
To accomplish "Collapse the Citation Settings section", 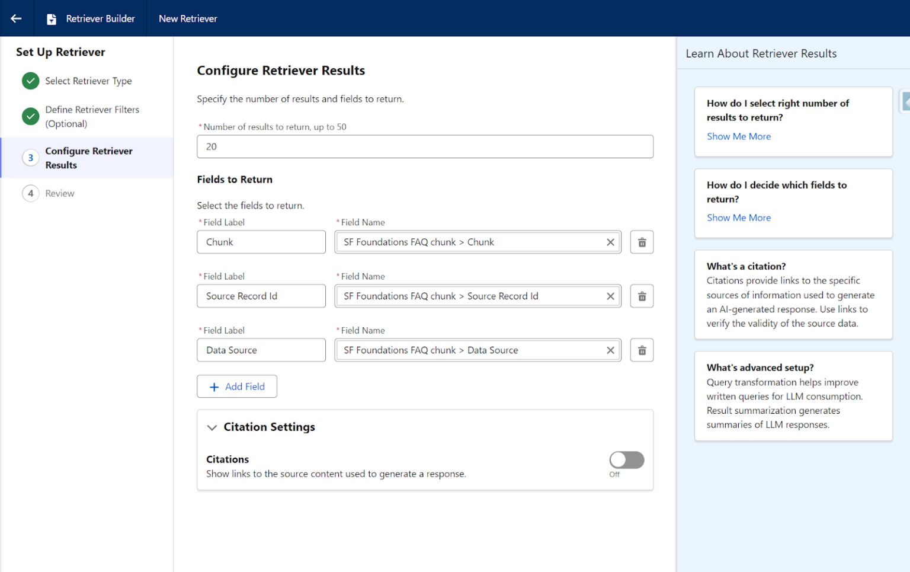I will pos(212,427).
